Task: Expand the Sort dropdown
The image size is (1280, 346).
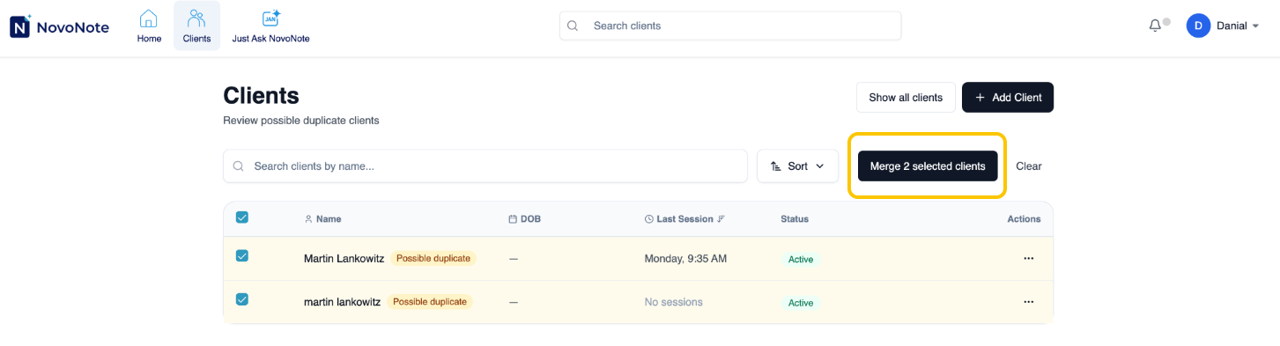Action: click(x=797, y=166)
